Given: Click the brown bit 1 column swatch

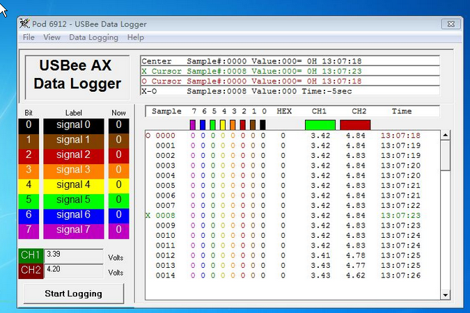Looking at the screenshot, I should click(253, 125).
